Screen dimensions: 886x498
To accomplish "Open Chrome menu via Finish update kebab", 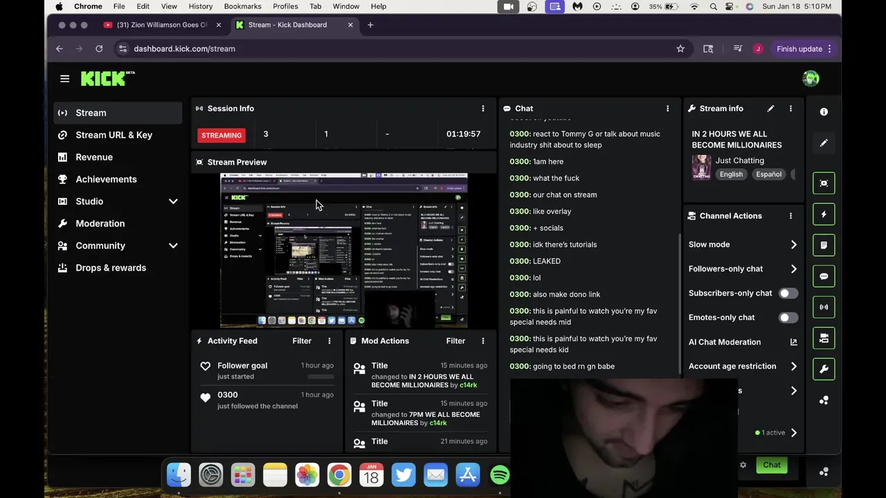I will click(829, 49).
